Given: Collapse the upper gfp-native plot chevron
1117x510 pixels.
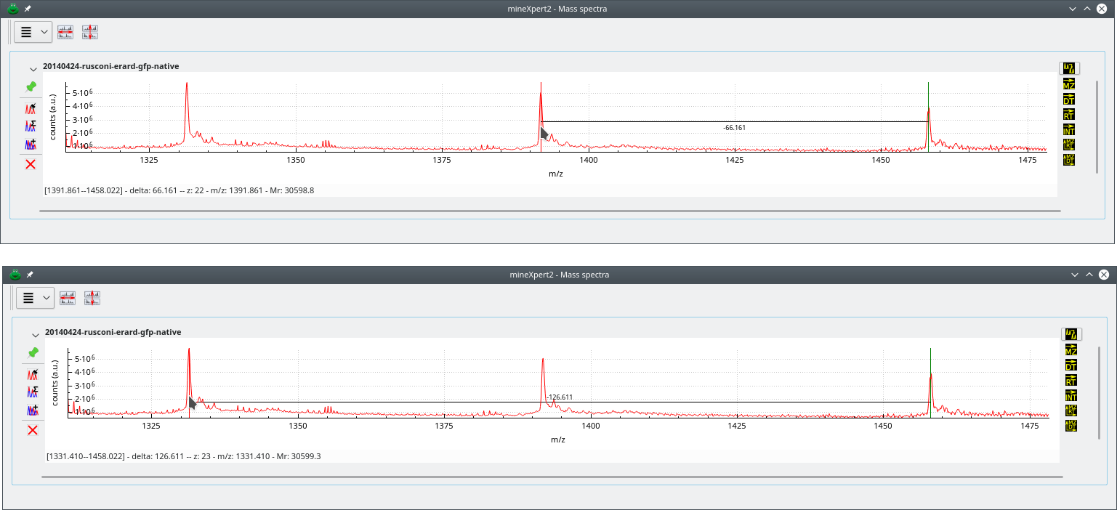Looking at the screenshot, I should [33, 69].
